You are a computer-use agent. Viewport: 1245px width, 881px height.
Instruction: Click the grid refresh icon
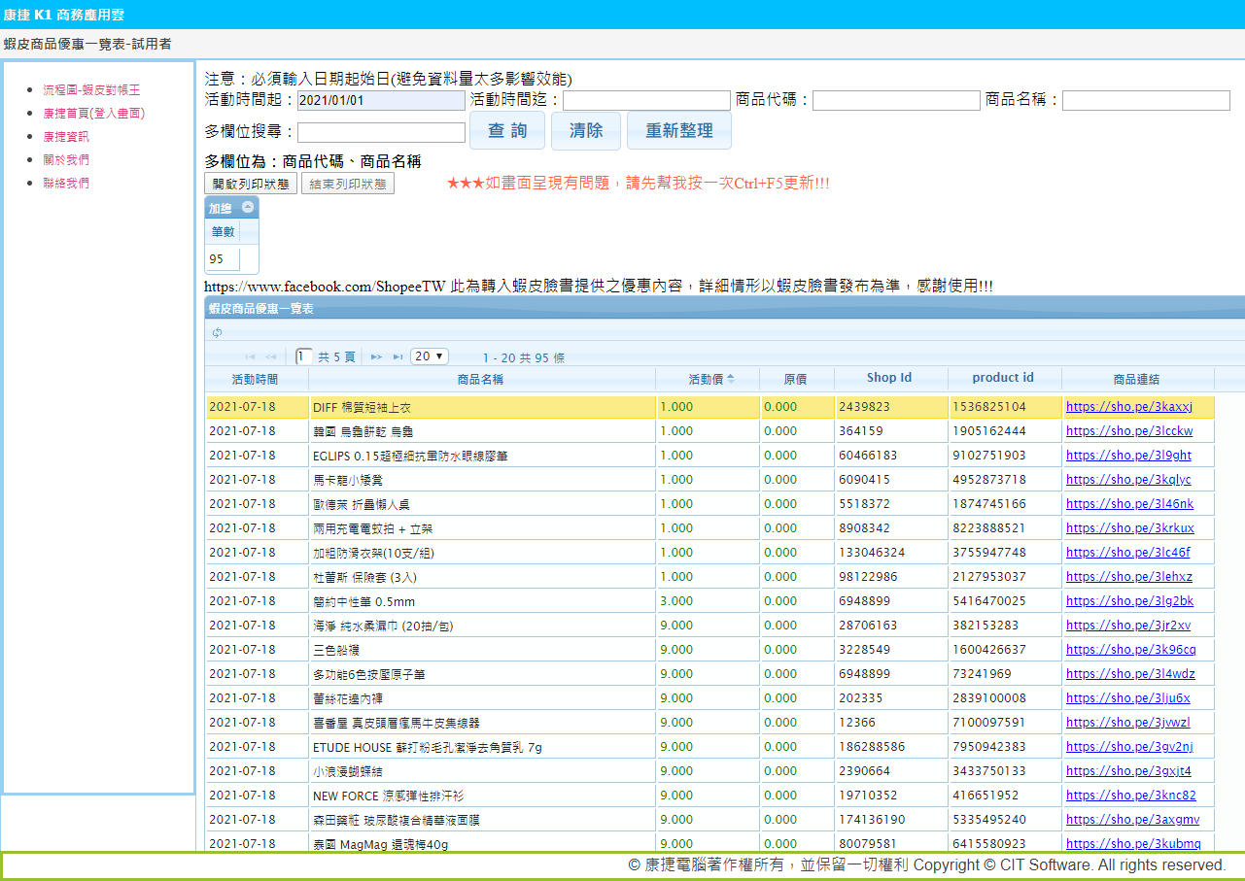click(217, 333)
